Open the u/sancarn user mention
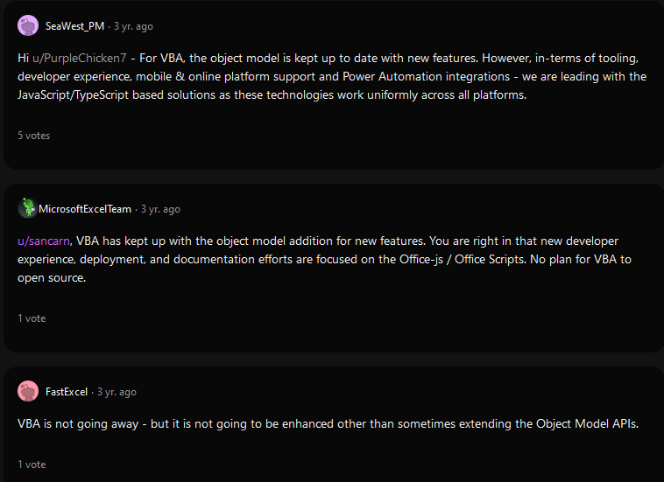664x482 pixels. 44,241
